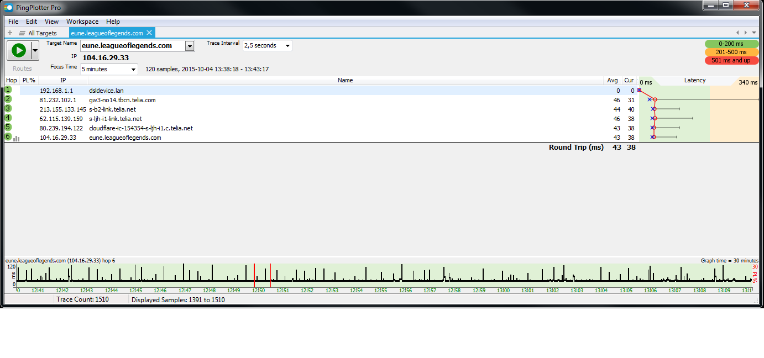Open the Workspace menu
764x358 pixels.
[x=82, y=22]
